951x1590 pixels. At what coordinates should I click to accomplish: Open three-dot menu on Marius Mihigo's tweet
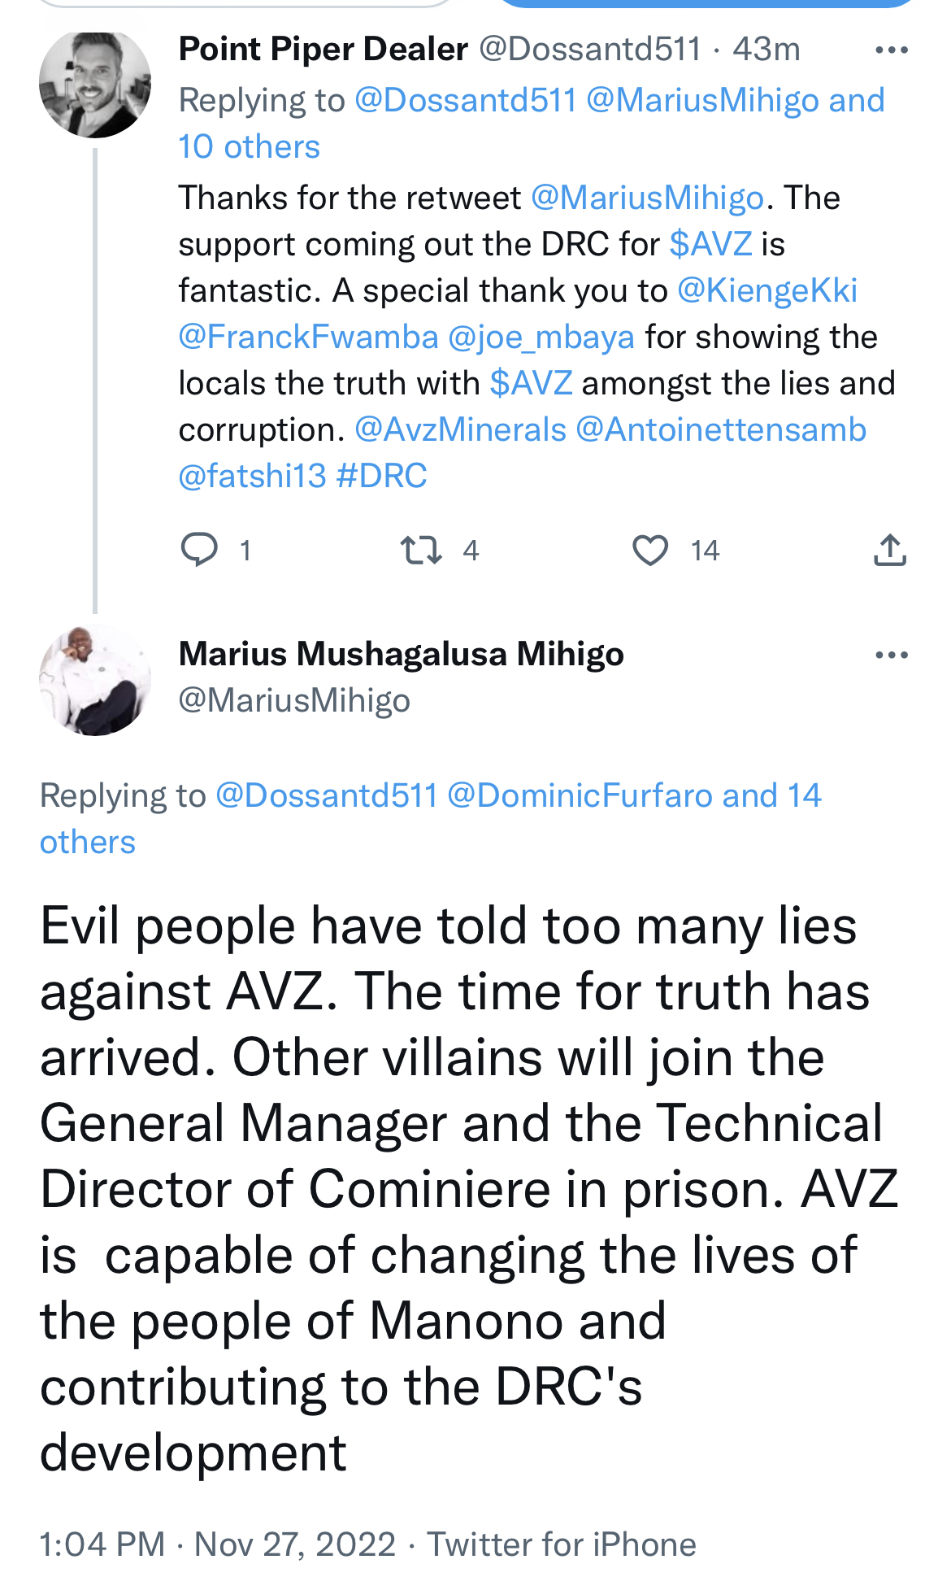pyautogui.click(x=891, y=655)
